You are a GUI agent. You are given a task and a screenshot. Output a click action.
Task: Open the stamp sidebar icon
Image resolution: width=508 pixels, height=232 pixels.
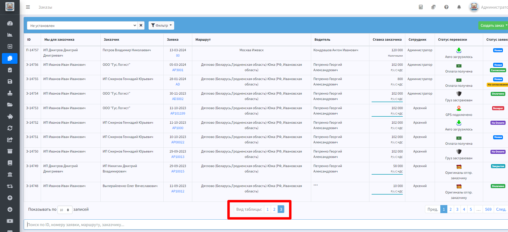tap(10, 93)
